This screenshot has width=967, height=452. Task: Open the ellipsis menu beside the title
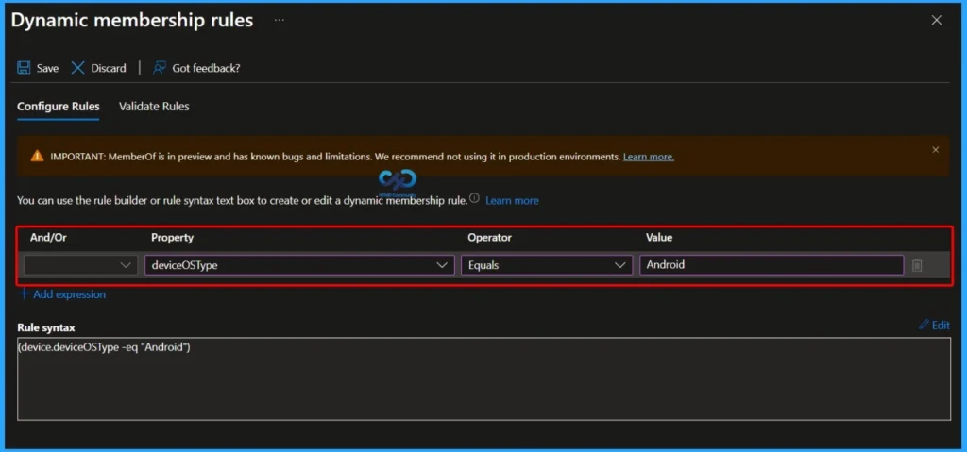280,21
